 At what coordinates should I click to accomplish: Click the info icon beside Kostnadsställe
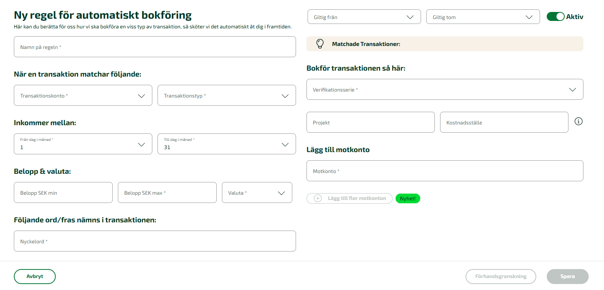coord(578,121)
